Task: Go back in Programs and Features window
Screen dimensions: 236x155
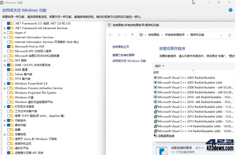Action: (x=111, y=35)
